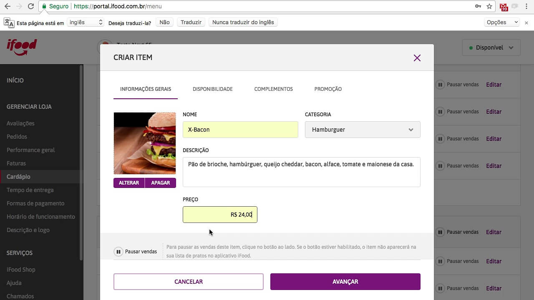Click the iFood logo
Viewport: 534px width, 300px height.
(x=22, y=47)
